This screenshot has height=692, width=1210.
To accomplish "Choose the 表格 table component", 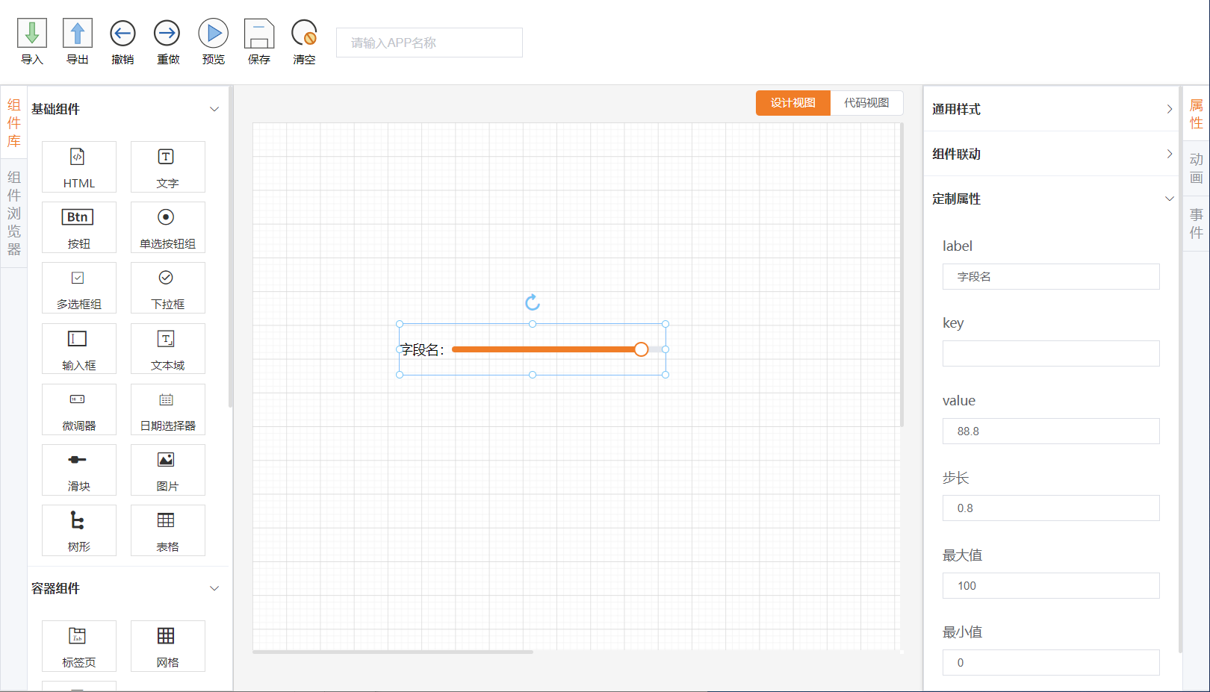I will (x=167, y=530).
